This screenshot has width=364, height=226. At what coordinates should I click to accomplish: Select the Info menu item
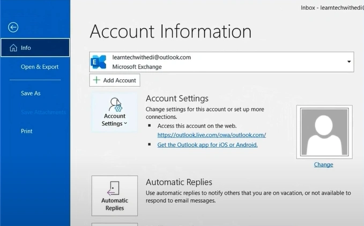click(35, 48)
